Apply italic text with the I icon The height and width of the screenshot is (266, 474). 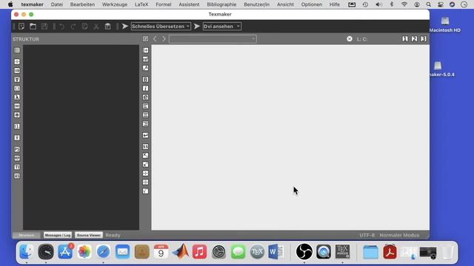tap(145, 89)
